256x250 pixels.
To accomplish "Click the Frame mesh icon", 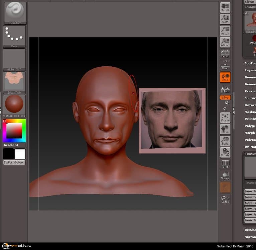I will click(x=225, y=118).
